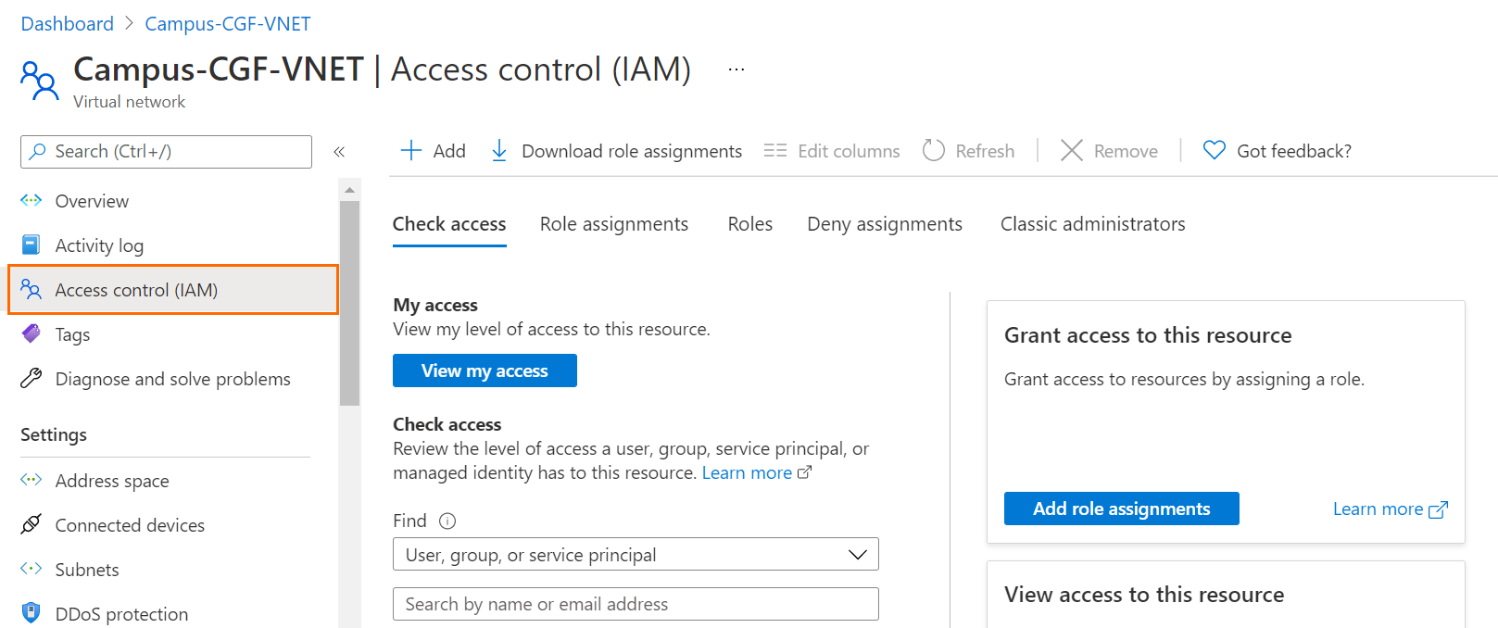Click the plus Add icon
1498x628 pixels.
coord(410,150)
